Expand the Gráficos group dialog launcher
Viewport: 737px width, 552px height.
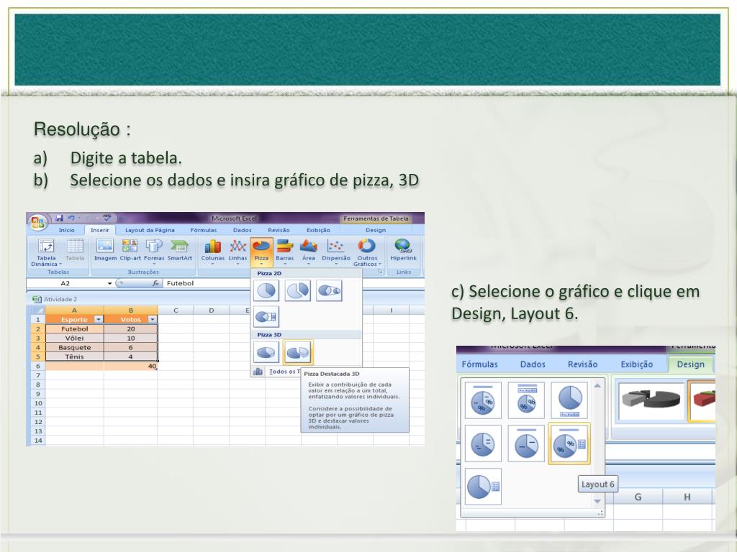pyautogui.click(x=379, y=272)
